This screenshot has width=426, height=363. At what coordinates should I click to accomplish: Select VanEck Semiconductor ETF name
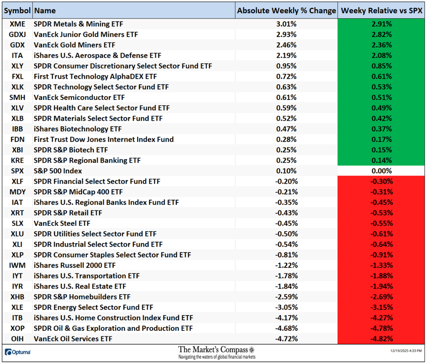point(79,97)
